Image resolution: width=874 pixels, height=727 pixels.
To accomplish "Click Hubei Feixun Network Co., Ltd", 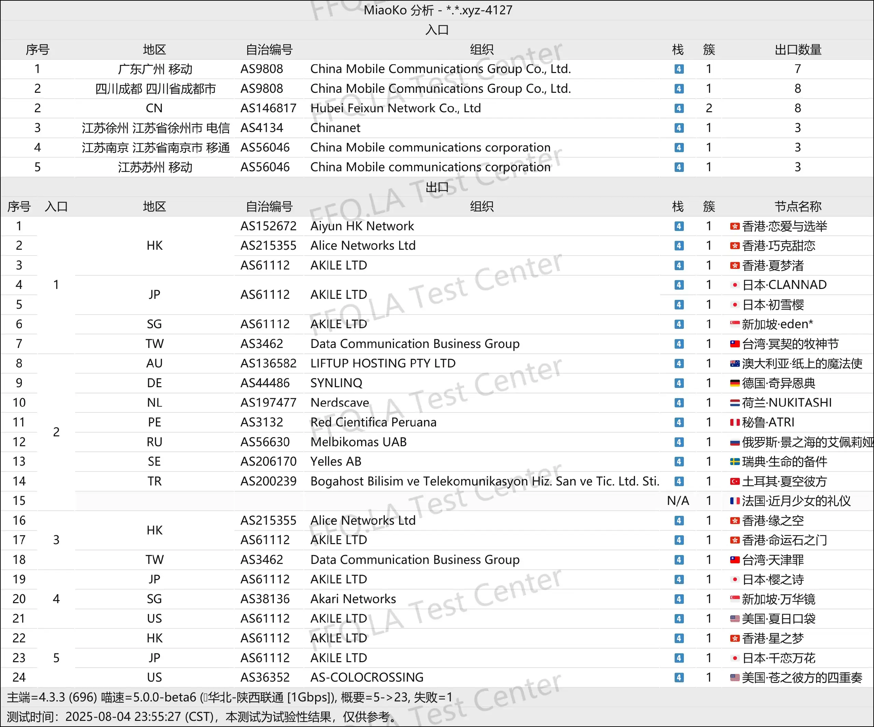I will point(395,108).
